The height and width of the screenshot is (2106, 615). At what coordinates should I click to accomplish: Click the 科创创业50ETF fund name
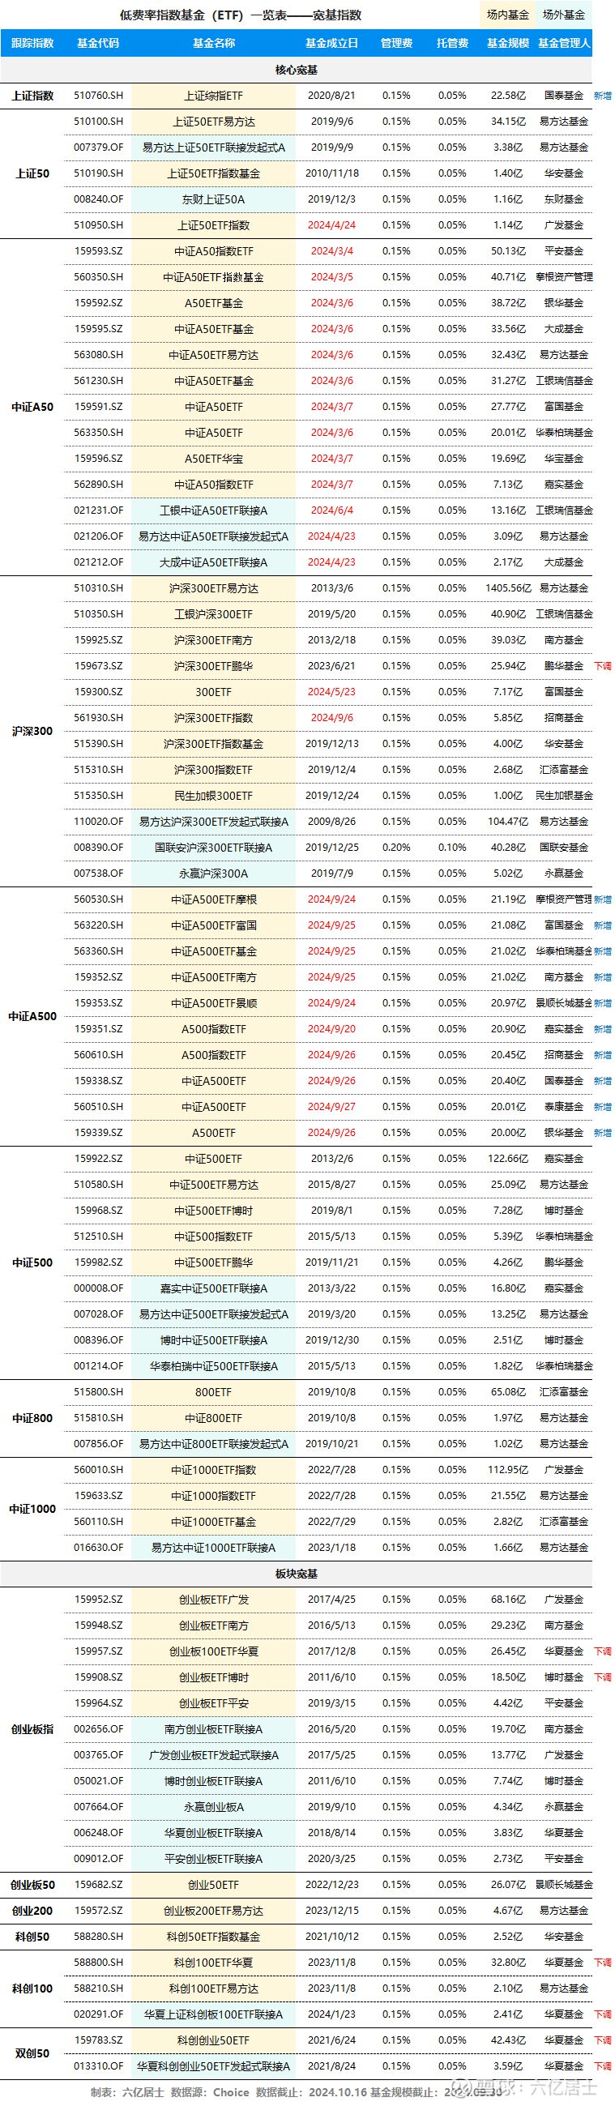point(213,2040)
